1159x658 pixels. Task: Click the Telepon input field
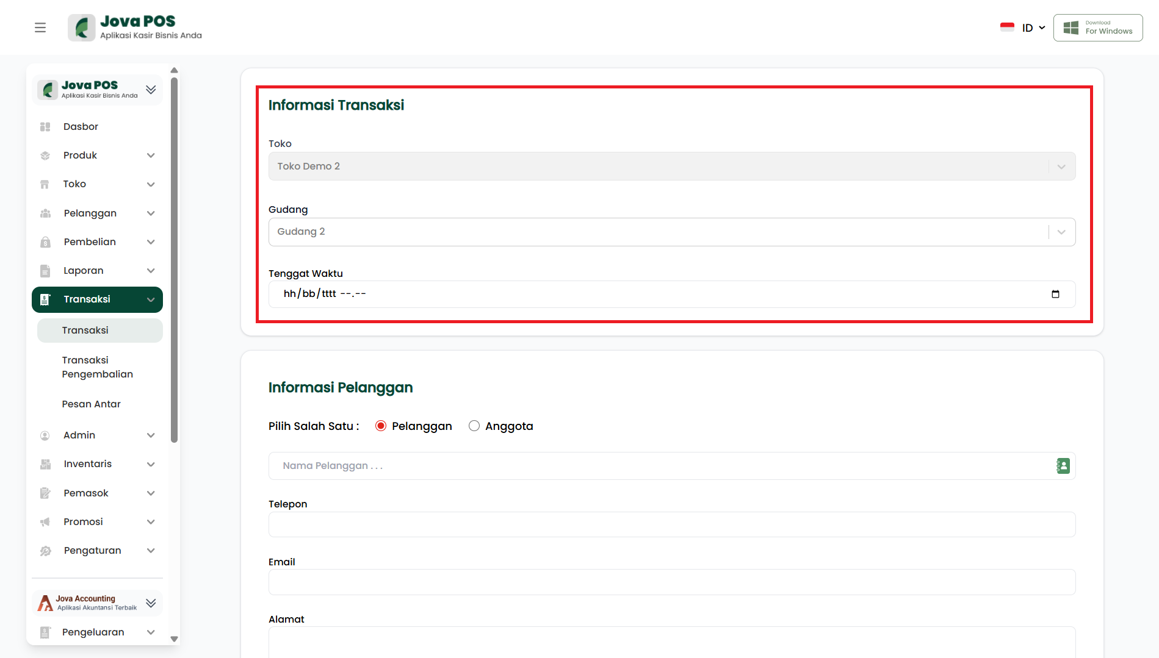pyautogui.click(x=671, y=524)
